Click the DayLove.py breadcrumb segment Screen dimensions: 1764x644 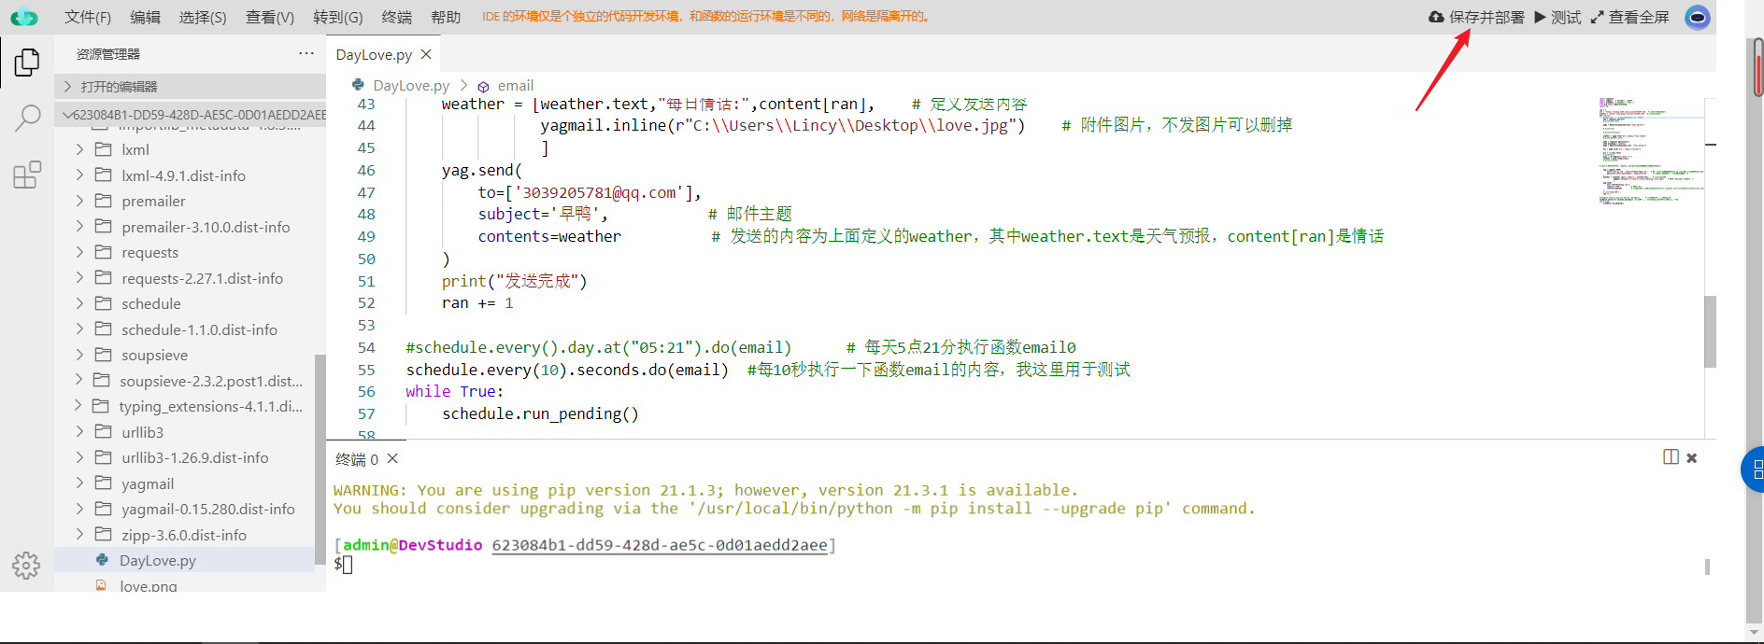(x=411, y=86)
